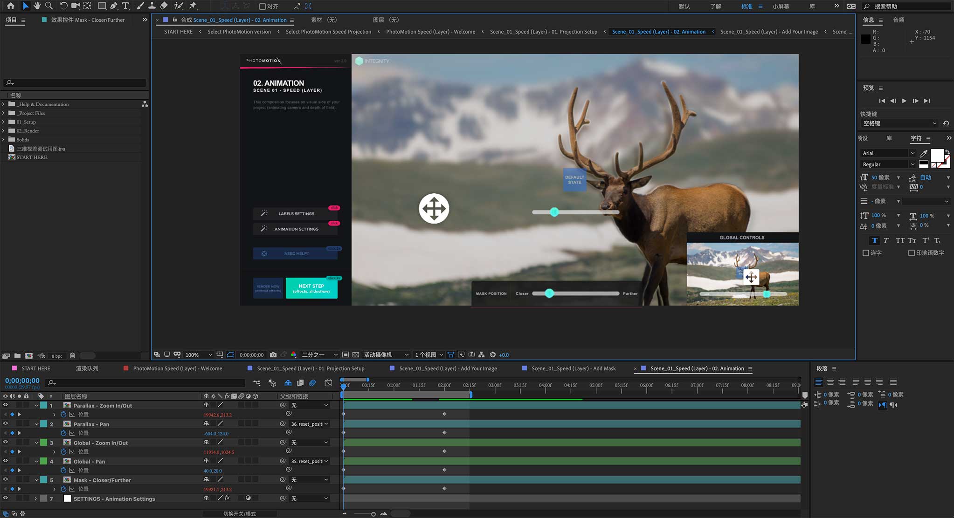Viewport: 954px width, 518px height.
Task: Select the Hand tool
Action: [37, 6]
